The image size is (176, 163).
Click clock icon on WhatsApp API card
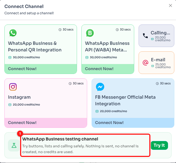click(117, 30)
